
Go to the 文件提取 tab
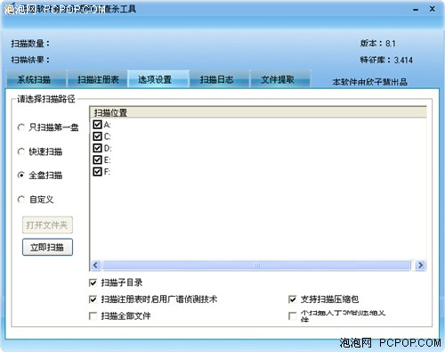point(280,79)
